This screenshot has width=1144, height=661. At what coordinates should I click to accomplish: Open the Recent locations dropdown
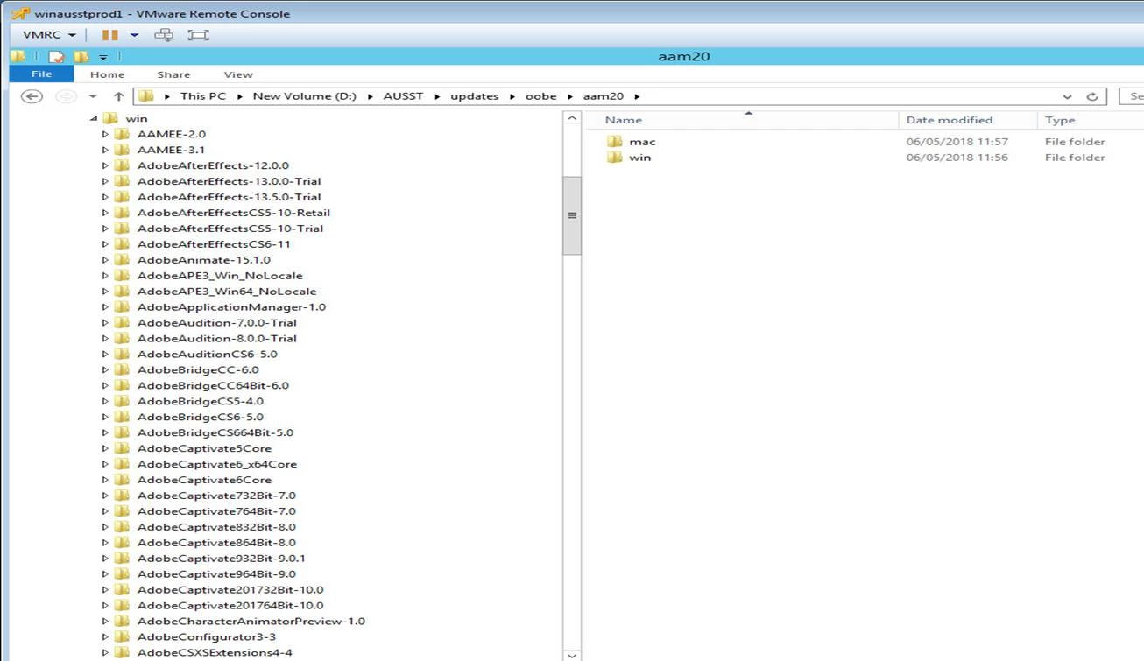point(93,96)
